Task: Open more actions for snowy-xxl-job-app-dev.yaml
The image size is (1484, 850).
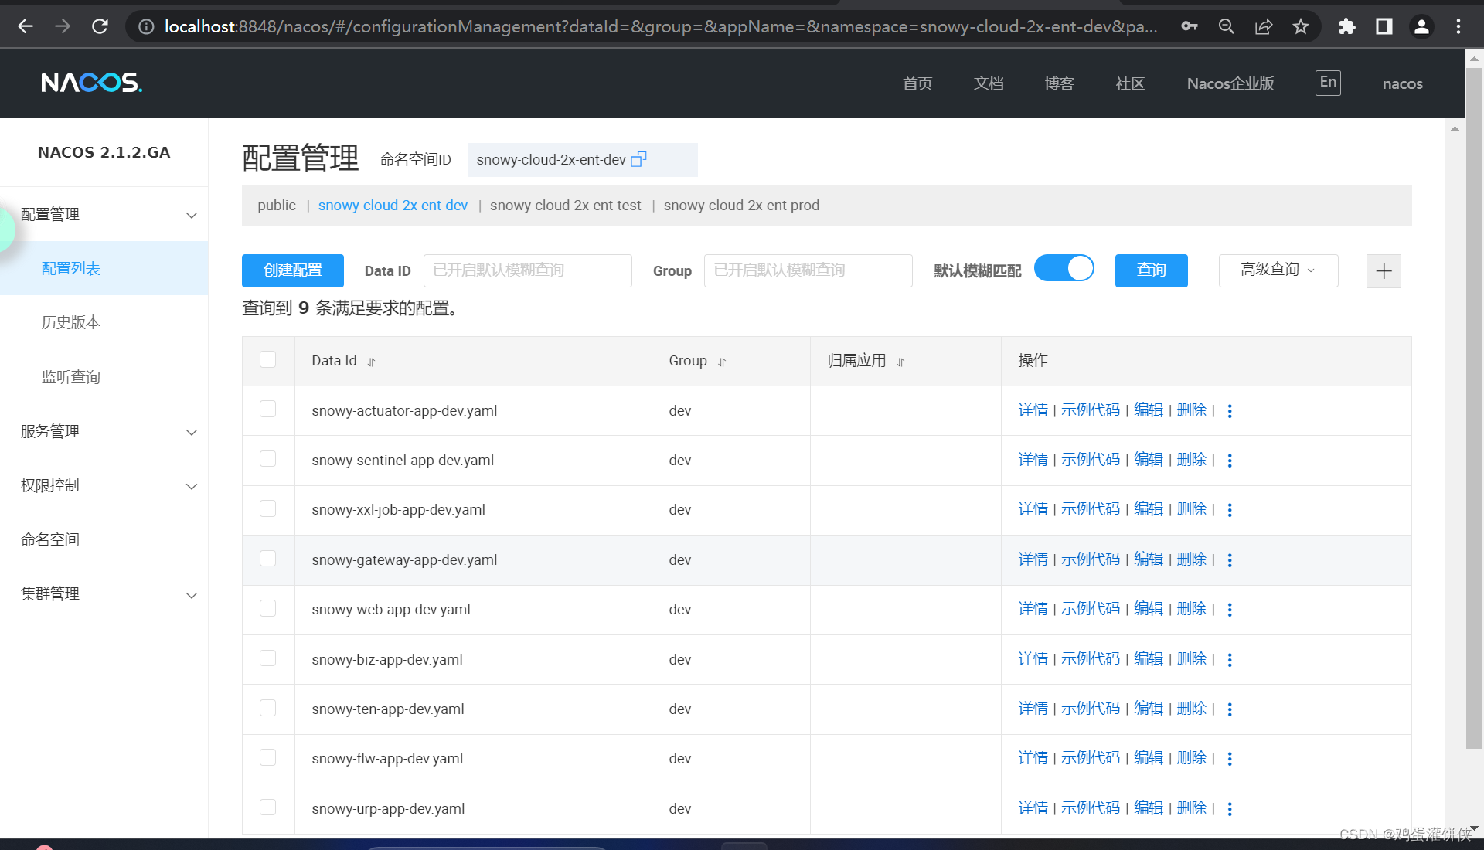Action: click(x=1230, y=510)
